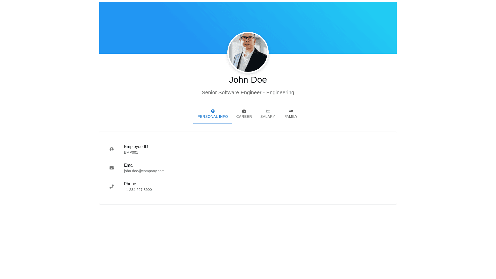This screenshot has width=496, height=279.
Task: Click the Phone label text
Action: click(x=130, y=184)
